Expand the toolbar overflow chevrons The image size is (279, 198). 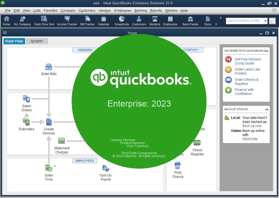220,18
